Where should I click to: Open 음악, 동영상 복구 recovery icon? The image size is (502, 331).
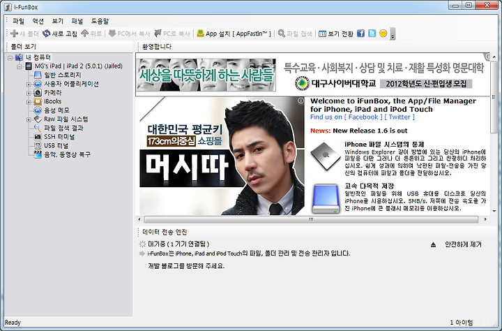pyautogui.click(x=38, y=154)
